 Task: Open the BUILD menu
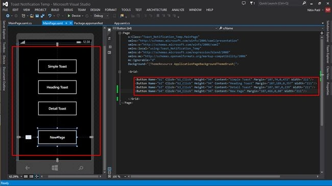click(x=55, y=10)
